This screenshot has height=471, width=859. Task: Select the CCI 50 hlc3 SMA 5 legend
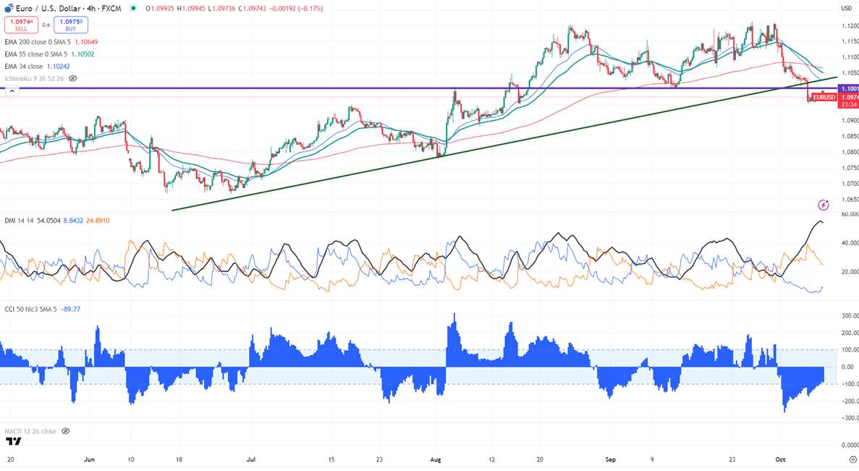point(30,309)
